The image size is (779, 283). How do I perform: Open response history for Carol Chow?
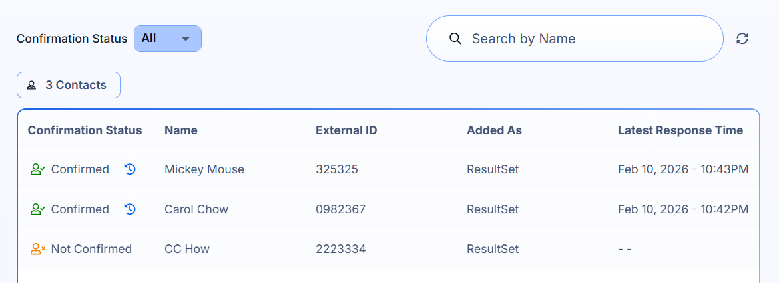click(130, 209)
